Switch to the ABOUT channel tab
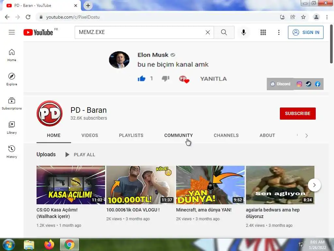Screen dimensions: 334x251 click(x=267, y=135)
